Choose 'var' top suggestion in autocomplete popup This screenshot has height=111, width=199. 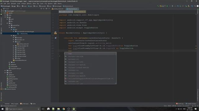click(x=90, y=54)
